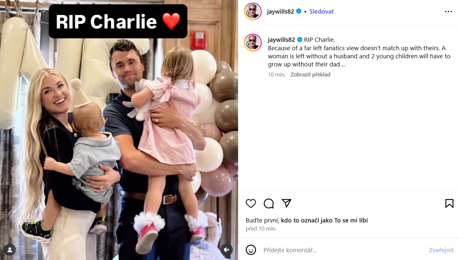Open jaywills82 username in the header
The width and height of the screenshot is (459, 260).
click(x=281, y=12)
